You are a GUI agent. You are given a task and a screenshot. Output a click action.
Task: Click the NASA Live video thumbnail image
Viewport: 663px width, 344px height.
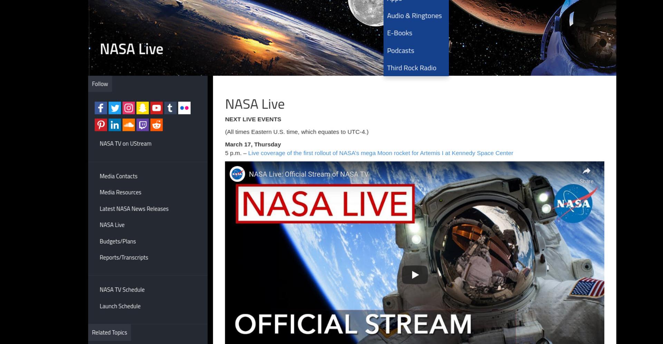[414, 253]
